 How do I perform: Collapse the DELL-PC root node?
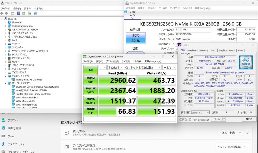pos(2,19)
